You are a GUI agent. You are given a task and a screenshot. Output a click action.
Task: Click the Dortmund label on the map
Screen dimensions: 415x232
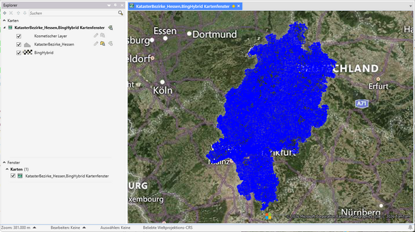[214, 35]
